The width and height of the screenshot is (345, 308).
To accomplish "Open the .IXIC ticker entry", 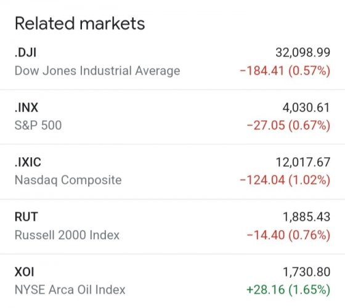I will coord(28,162).
